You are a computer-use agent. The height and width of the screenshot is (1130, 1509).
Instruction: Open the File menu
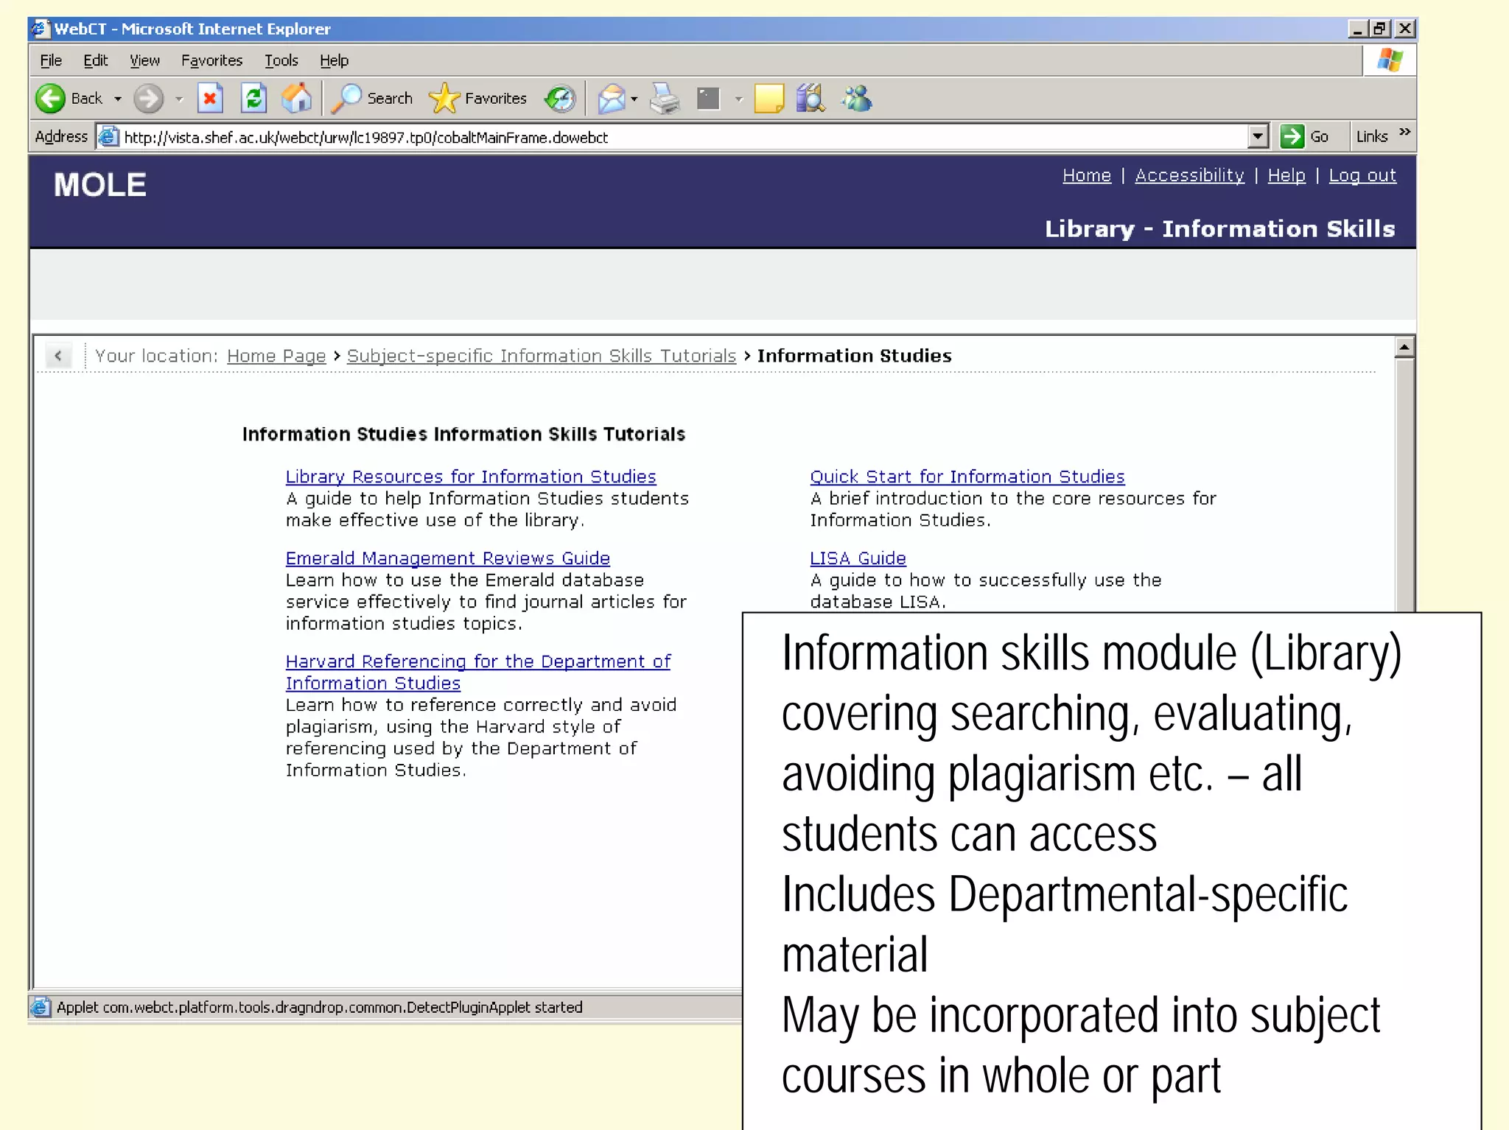(51, 60)
